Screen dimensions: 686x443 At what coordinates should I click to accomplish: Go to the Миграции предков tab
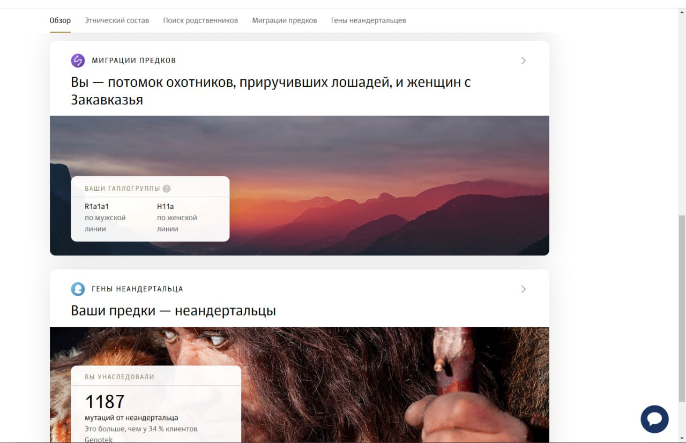point(285,20)
